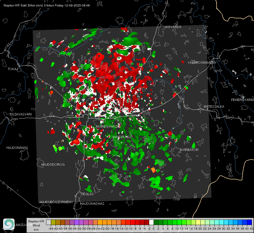Viewport: 254px width, 233px height.
Task: Choose the yellow legend swatch between 18 and 20
Action: tap(198, 222)
